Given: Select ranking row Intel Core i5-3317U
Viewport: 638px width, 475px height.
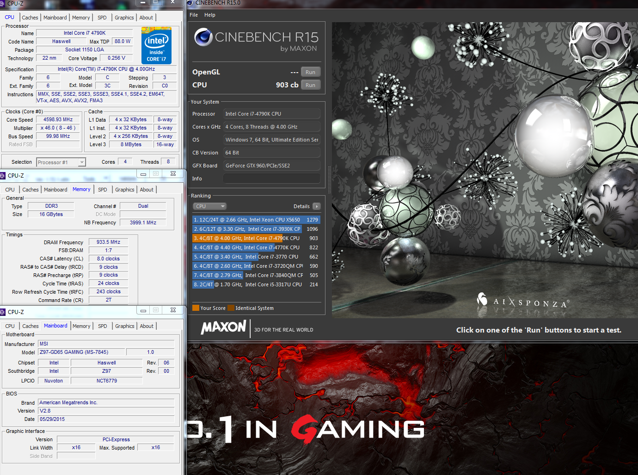Looking at the screenshot, I should [256, 284].
